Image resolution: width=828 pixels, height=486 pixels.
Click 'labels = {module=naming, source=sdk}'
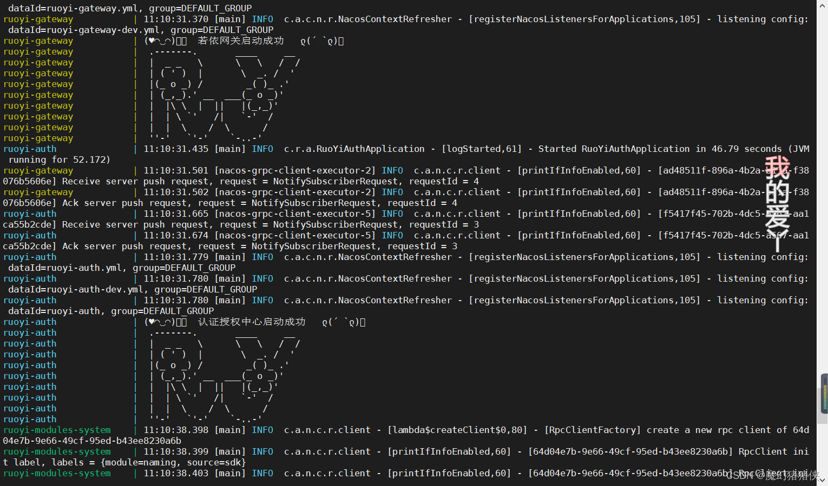tap(149, 462)
